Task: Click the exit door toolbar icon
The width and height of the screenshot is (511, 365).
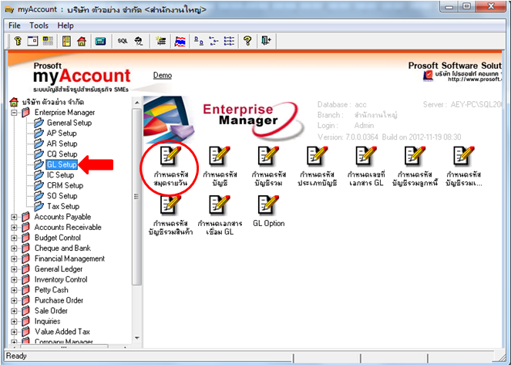Action: 266,41
